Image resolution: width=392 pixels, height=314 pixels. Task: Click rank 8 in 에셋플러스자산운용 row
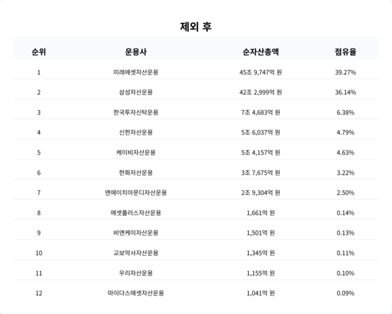click(x=39, y=213)
